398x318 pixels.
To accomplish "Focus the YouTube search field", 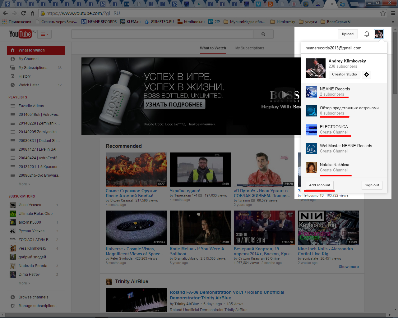I will (162, 34).
